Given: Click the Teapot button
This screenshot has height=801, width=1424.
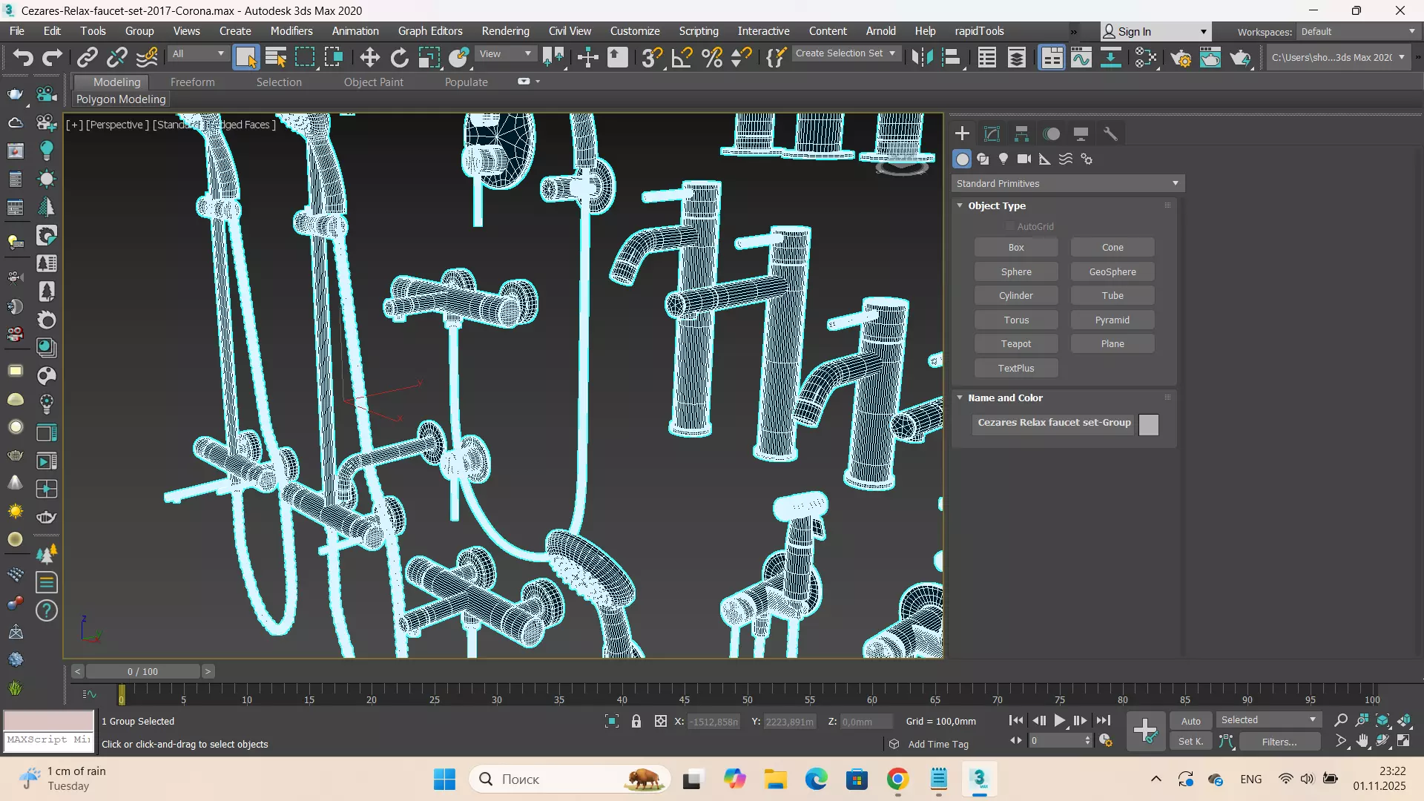Looking at the screenshot, I should point(1016,344).
